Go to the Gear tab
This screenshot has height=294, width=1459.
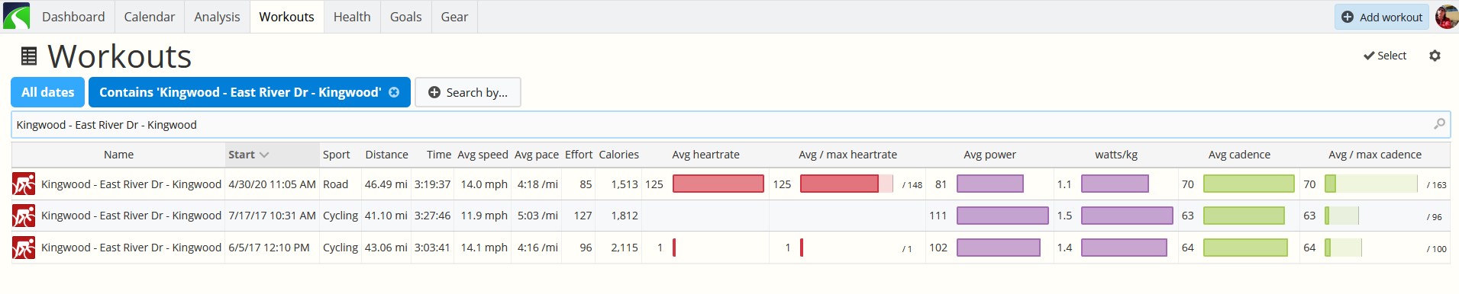click(454, 17)
